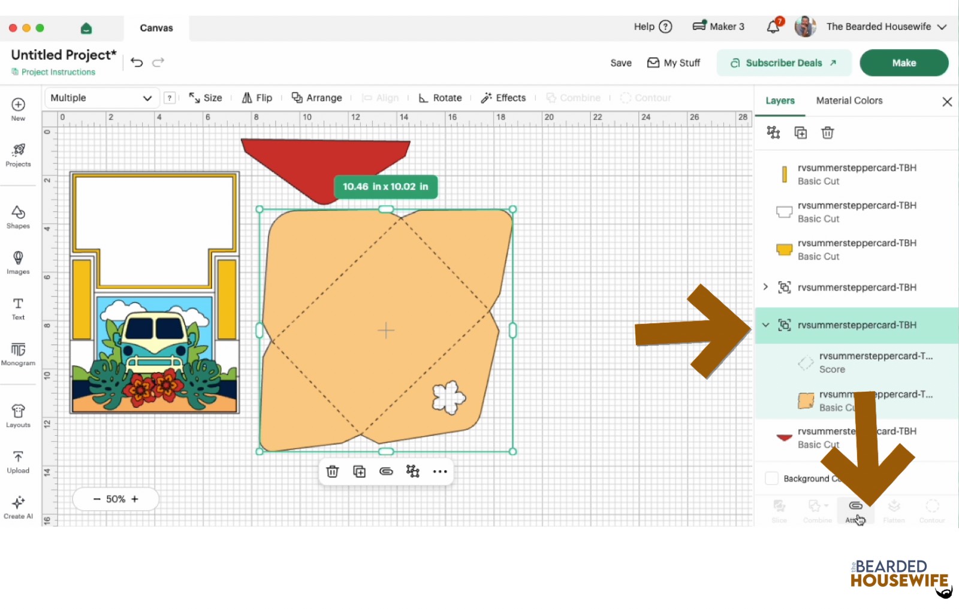Image resolution: width=959 pixels, height=609 pixels.
Task: Switch to the Material Colors tab
Action: point(849,101)
